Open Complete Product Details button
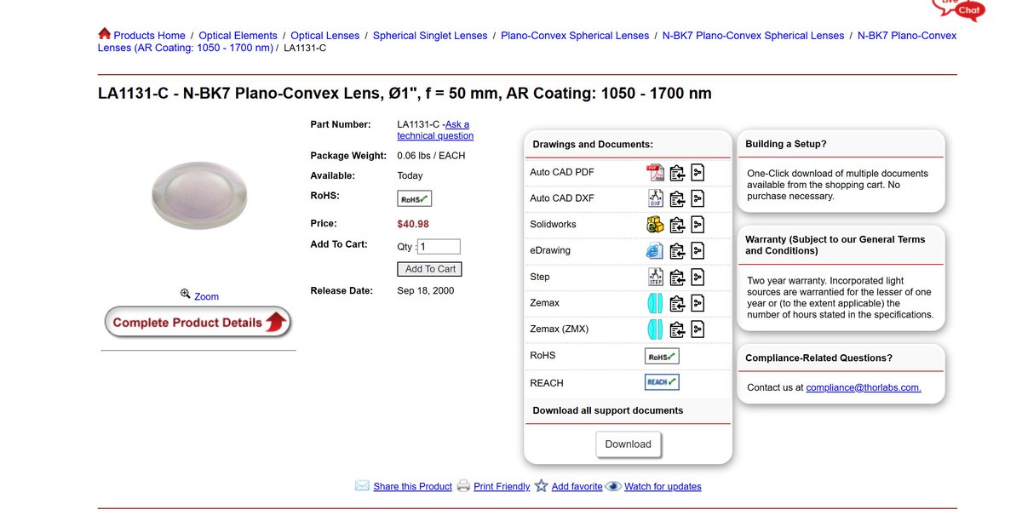Viewport: 1022px width, 521px height. (198, 323)
